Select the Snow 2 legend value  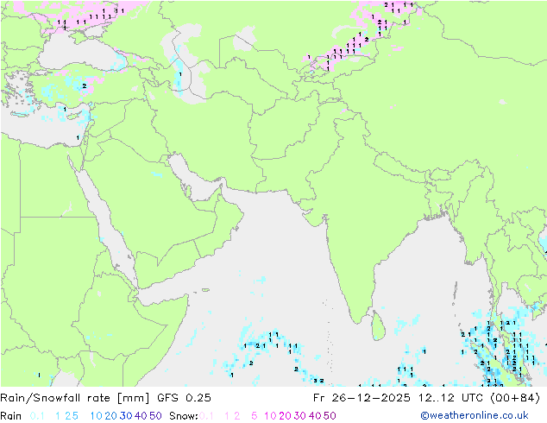point(237,416)
